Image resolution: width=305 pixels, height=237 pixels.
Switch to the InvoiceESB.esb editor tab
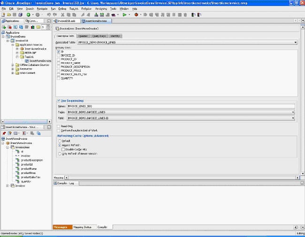tap(66, 21)
